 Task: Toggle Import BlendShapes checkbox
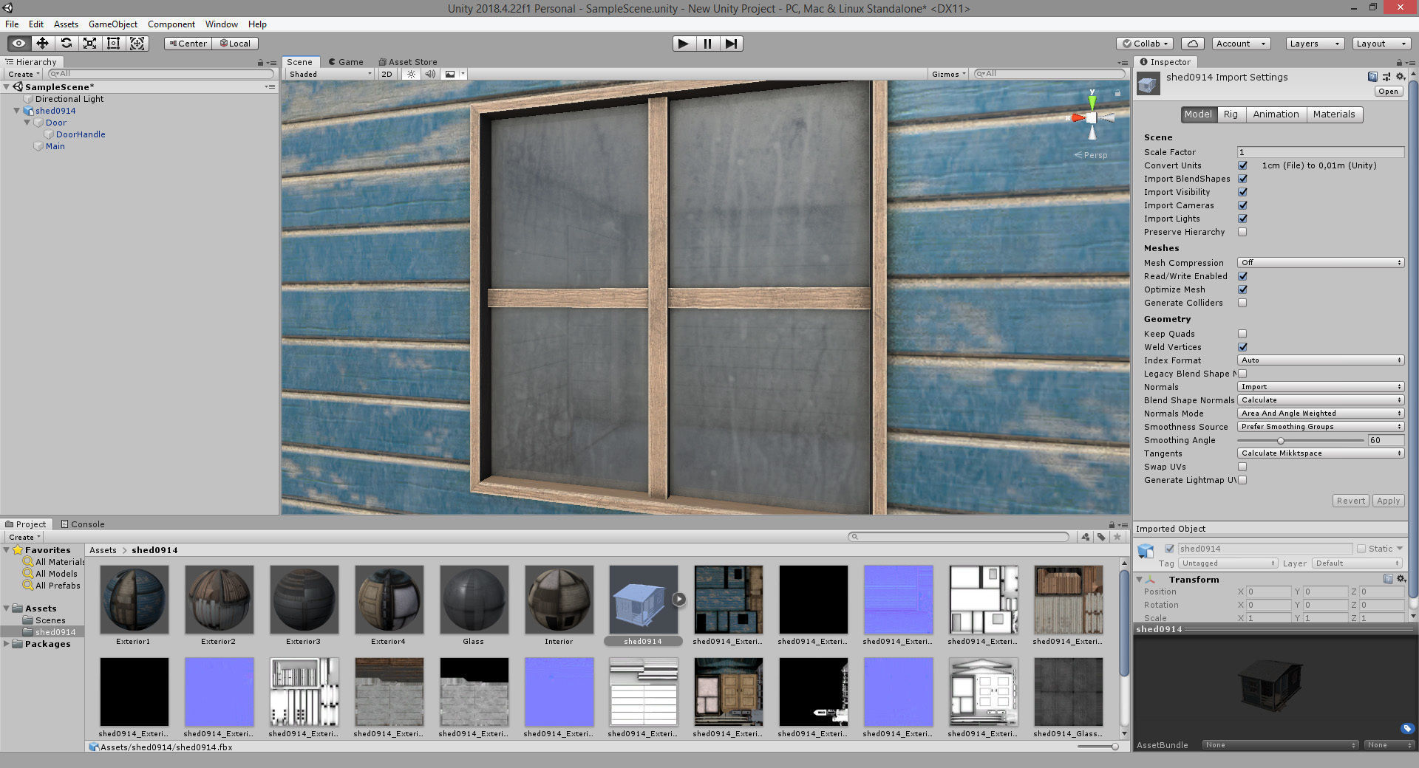(1242, 179)
